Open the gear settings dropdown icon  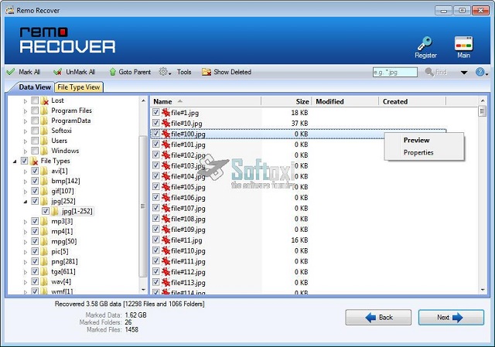(165, 72)
